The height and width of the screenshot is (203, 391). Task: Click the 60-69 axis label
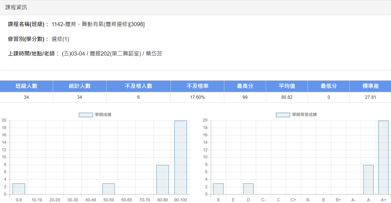click(126, 200)
